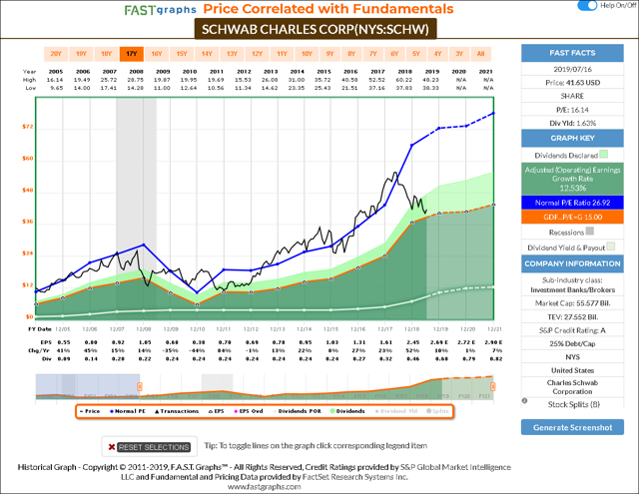Select the 19Y time range tab

pos(81,54)
